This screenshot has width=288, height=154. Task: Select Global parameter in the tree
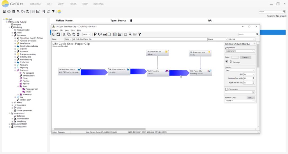[24, 110]
